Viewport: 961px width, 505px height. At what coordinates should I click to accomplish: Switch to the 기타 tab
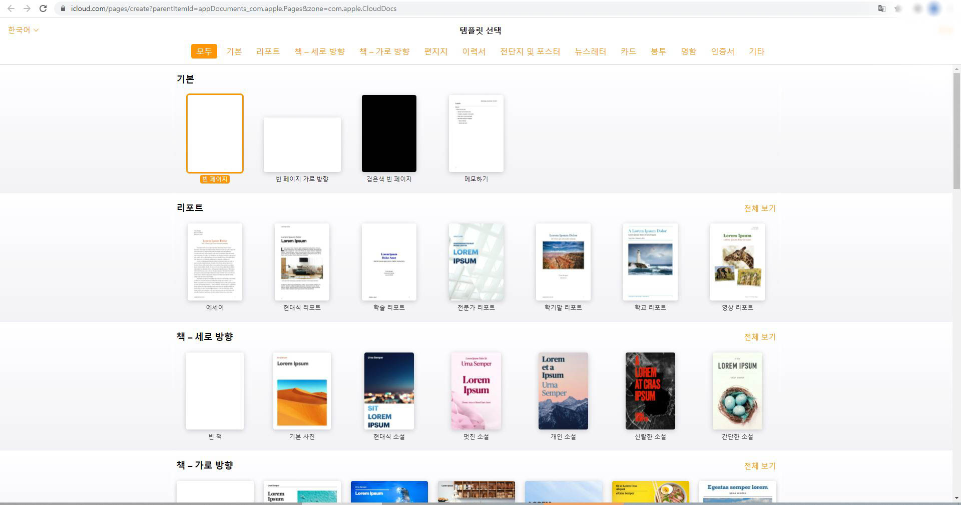point(756,51)
